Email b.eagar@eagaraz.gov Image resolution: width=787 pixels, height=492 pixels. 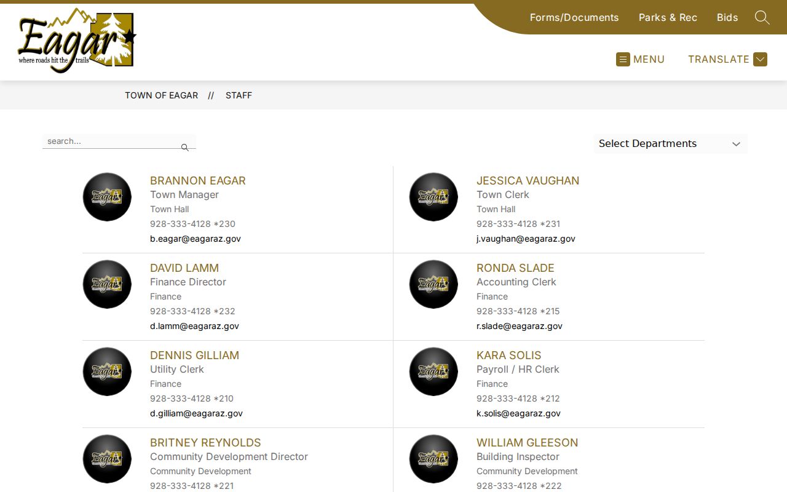tap(196, 239)
